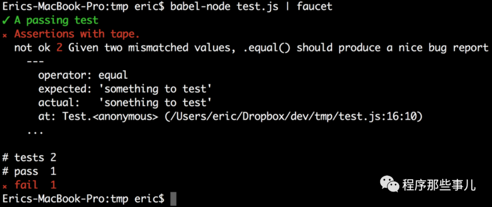The width and height of the screenshot is (492, 207).
Task: Click the 程序那些事儿 watermark text
Action: click(439, 185)
